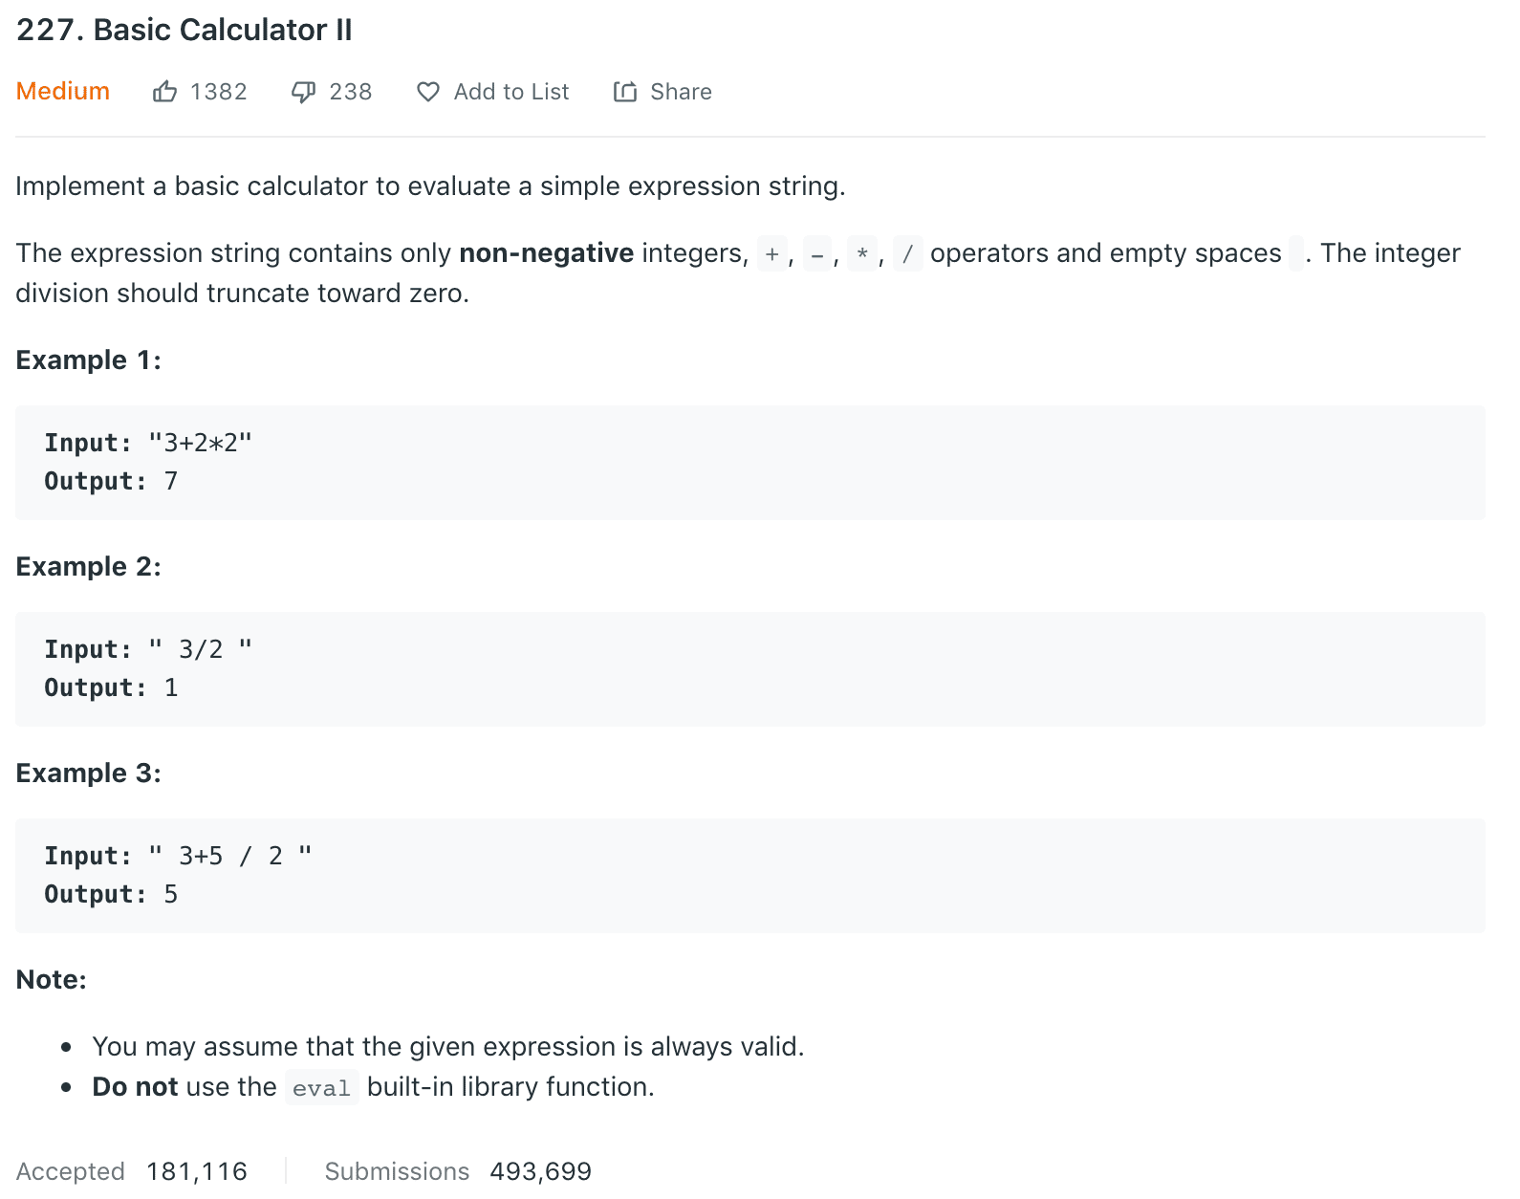Screen dimensions: 1520x1199
Task: Click the asterisk operator inline code
Action: (862, 253)
